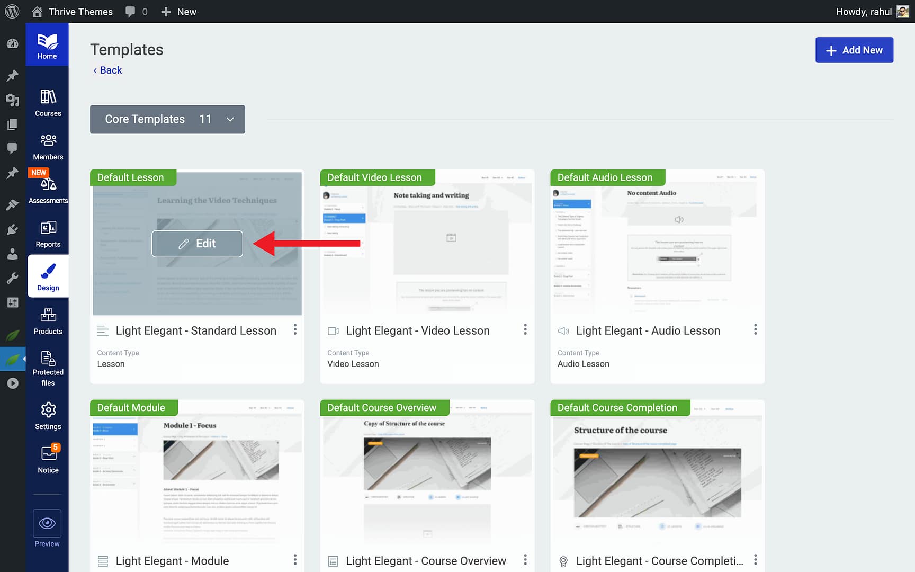The image size is (915, 572).
Task: Open the New menu in the admin bar
Action: click(x=178, y=11)
